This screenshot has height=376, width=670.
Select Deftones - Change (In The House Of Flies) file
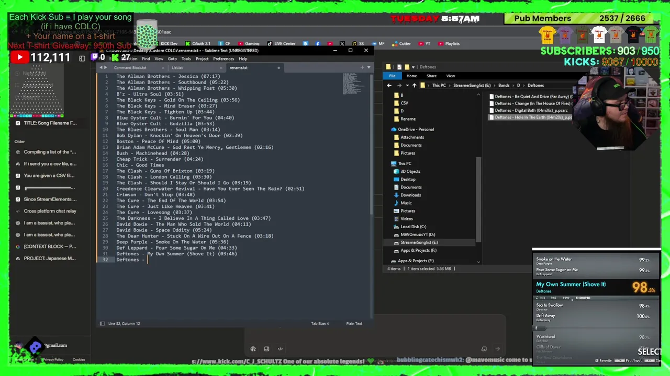pyautogui.click(x=531, y=103)
